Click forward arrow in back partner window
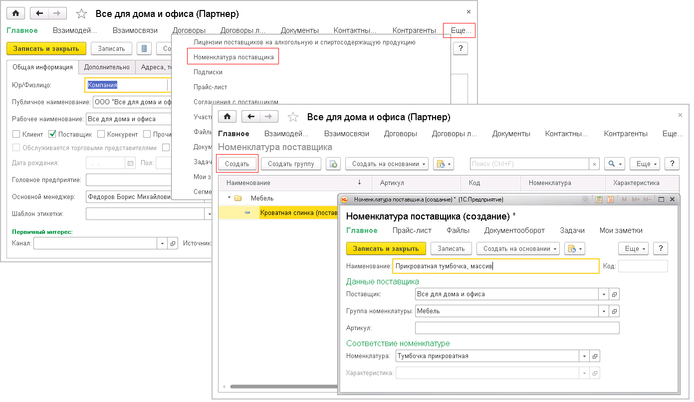 (x=57, y=13)
